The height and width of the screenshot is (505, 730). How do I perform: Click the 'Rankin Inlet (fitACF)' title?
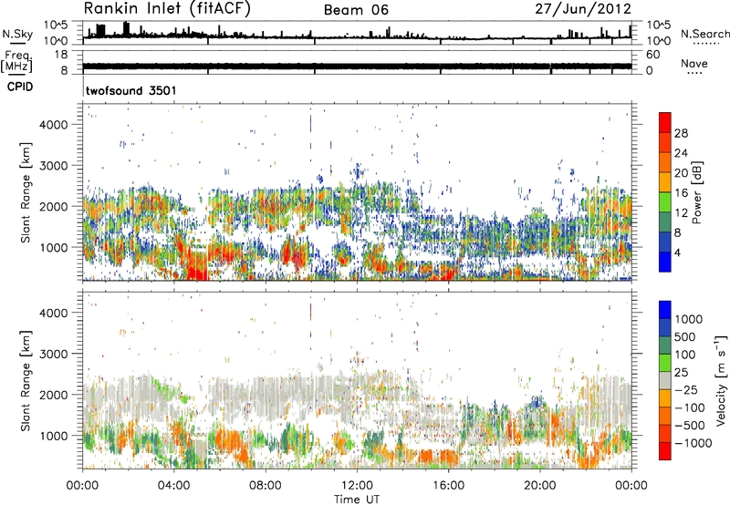click(x=167, y=9)
